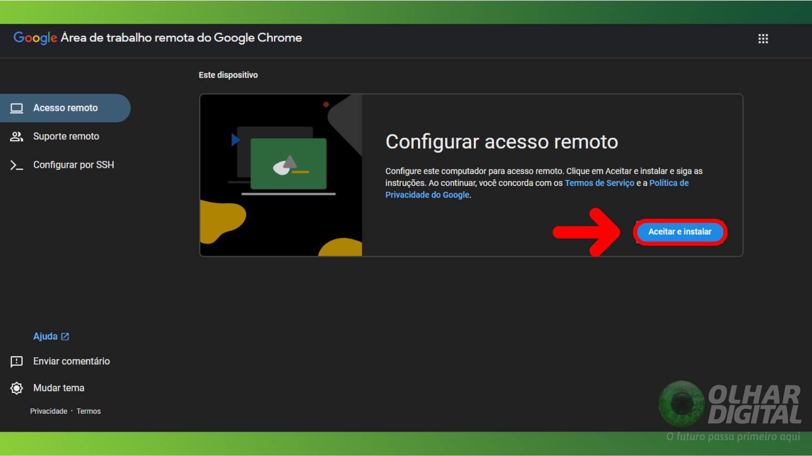Image resolution: width=812 pixels, height=456 pixels.
Task: Click the Configurar acesso remoto heading
Action: coord(502,142)
